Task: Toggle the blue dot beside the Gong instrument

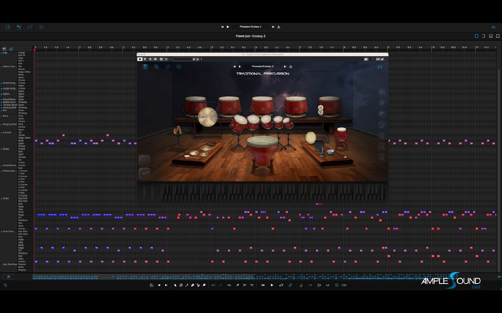Action: [x=1, y=149]
